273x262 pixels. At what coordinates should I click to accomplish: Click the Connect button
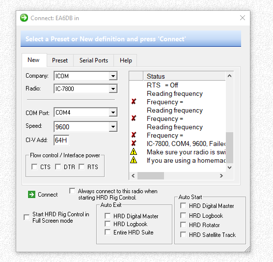(x=43, y=194)
